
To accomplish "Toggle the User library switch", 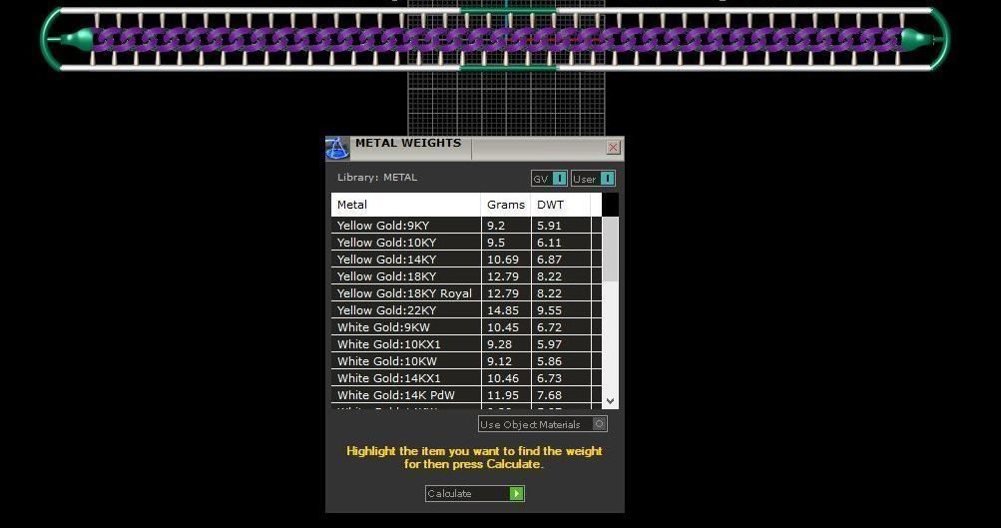I will coord(593,179).
